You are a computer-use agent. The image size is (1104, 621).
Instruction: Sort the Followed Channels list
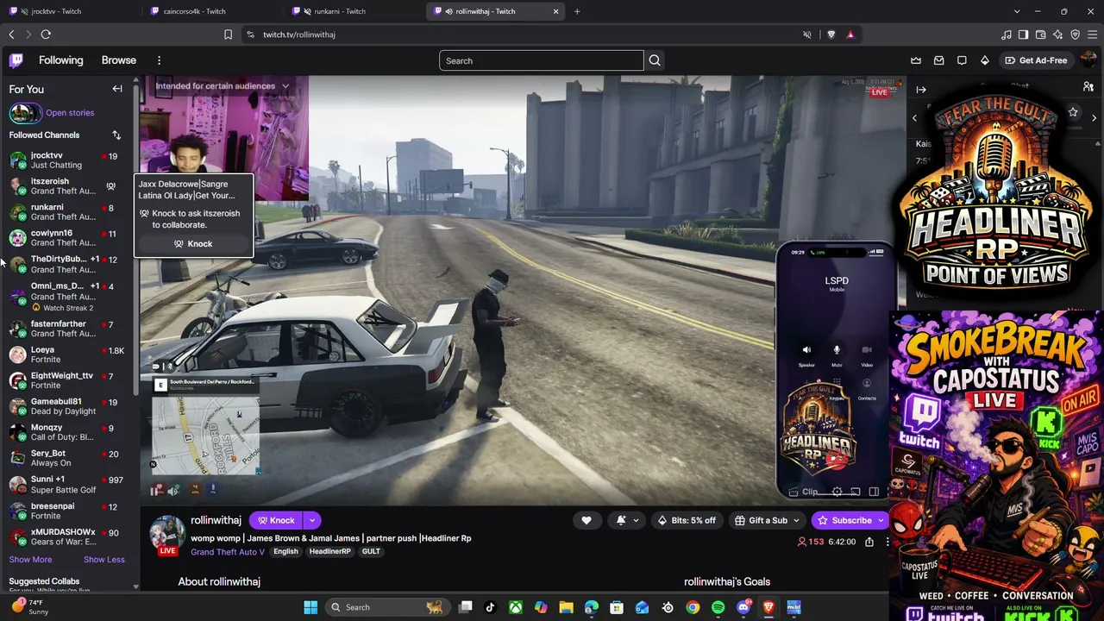pos(116,135)
